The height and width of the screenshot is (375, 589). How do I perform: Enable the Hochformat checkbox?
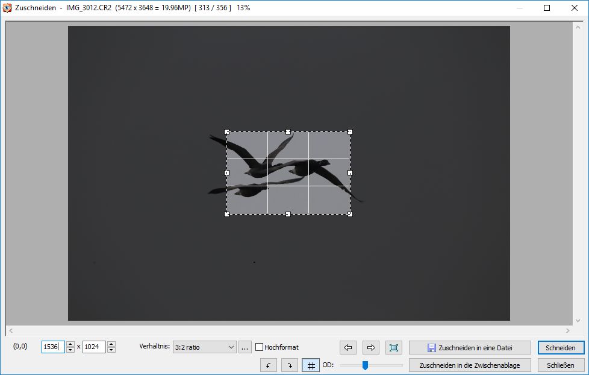click(260, 347)
